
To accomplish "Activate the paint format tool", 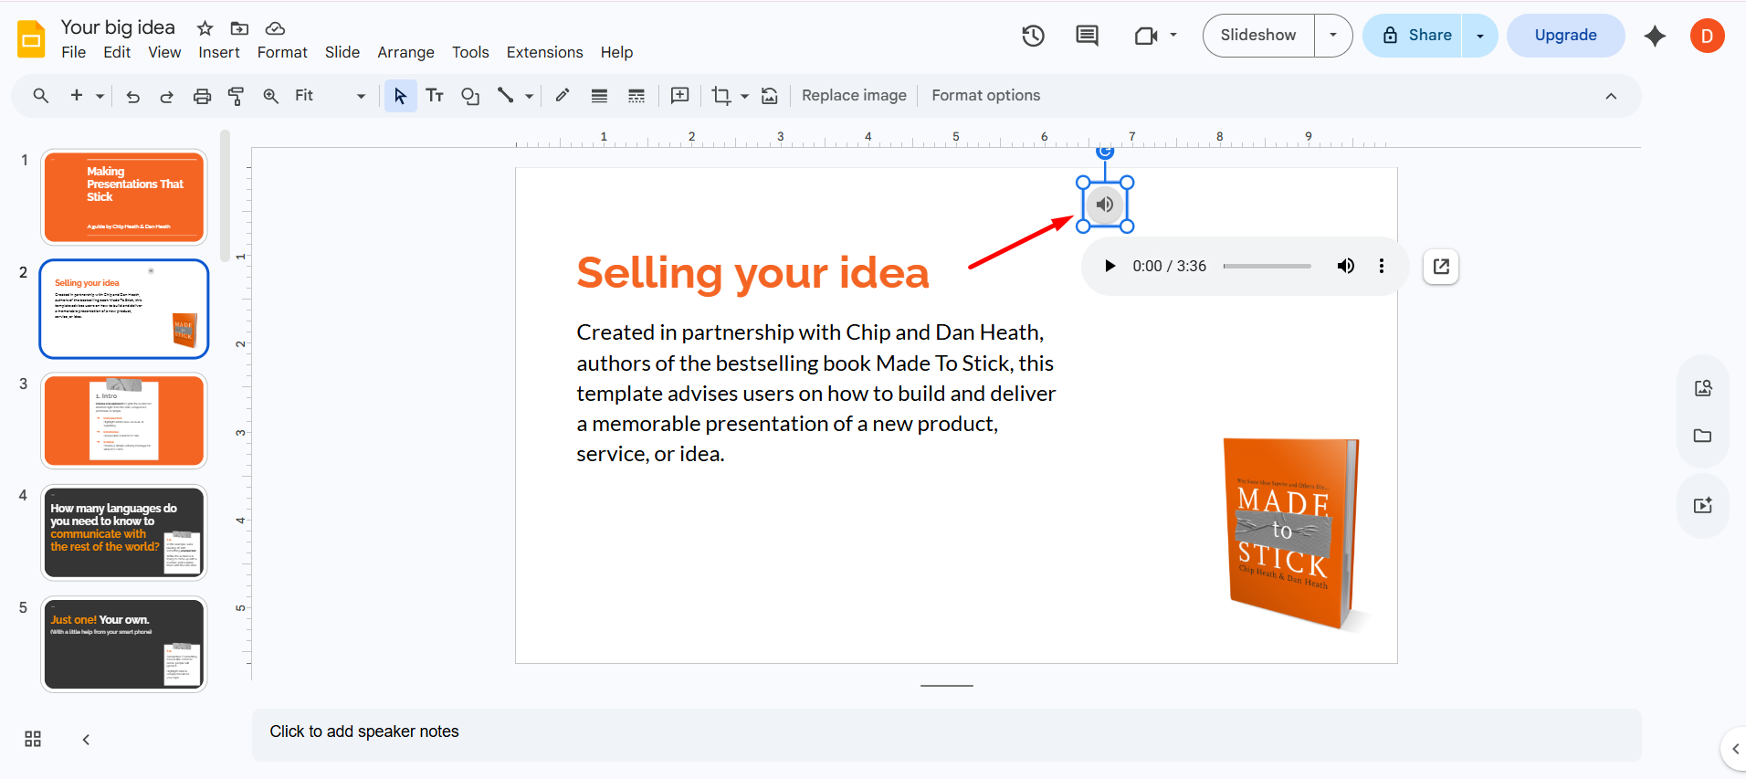I will pos(236,96).
